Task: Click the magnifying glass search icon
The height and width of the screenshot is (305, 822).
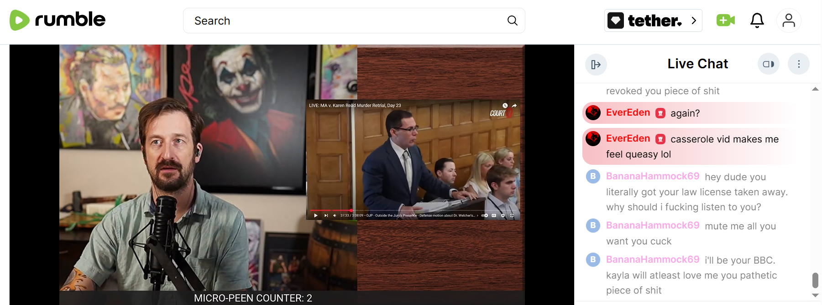Action: point(512,20)
